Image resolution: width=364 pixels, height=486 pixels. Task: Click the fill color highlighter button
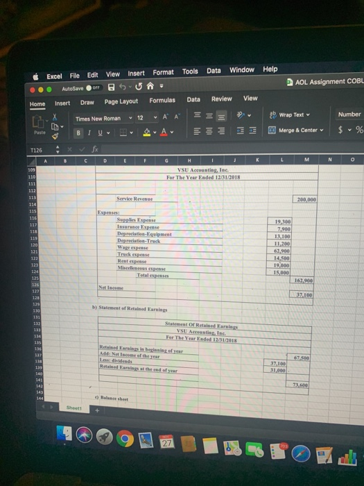pyautogui.click(x=147, y=133)
